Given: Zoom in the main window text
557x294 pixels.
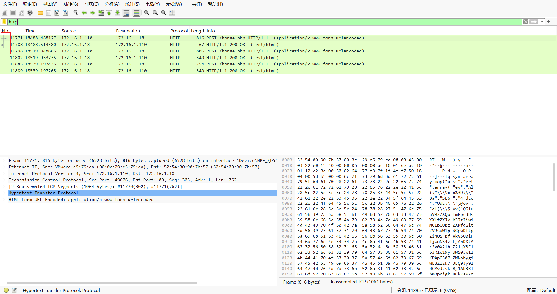Looking at the screenshot, I should tap(147, 13).
